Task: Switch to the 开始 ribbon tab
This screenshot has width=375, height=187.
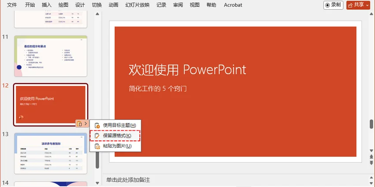Action: 30,5
